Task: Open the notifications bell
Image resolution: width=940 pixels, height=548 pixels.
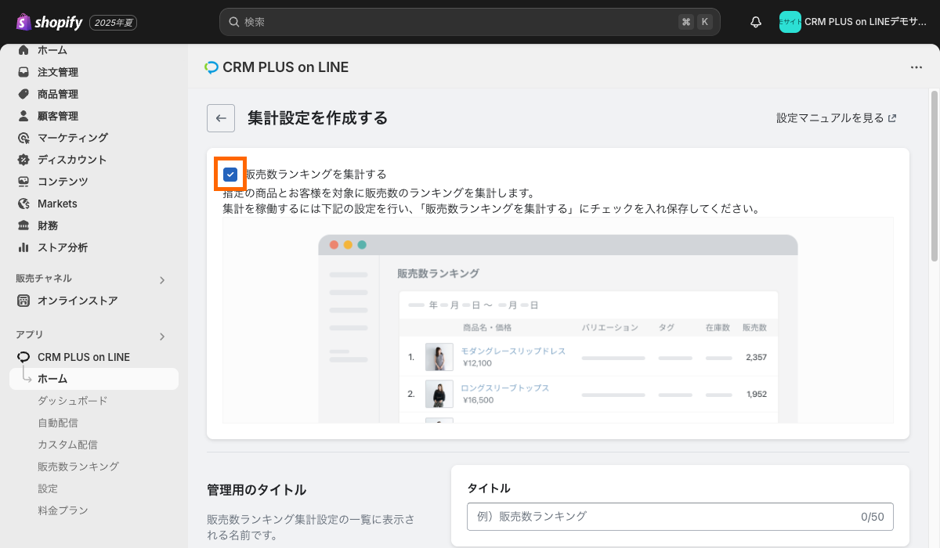Action: [x=756, y=22]
